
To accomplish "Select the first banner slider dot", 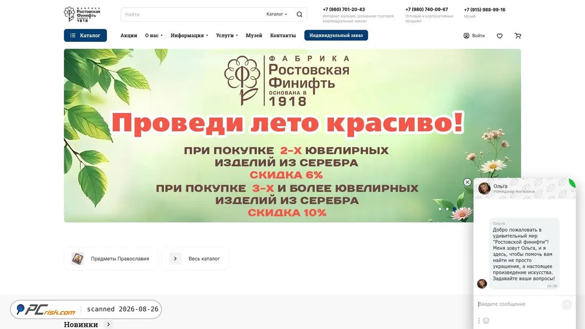I will 440,209.
